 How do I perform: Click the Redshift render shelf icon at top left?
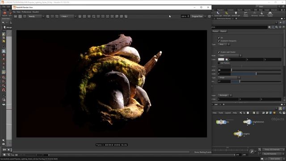[5, 14]
